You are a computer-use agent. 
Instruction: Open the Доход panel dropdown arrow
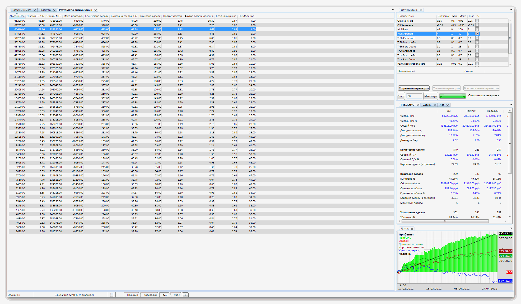(x=511, y=228)
